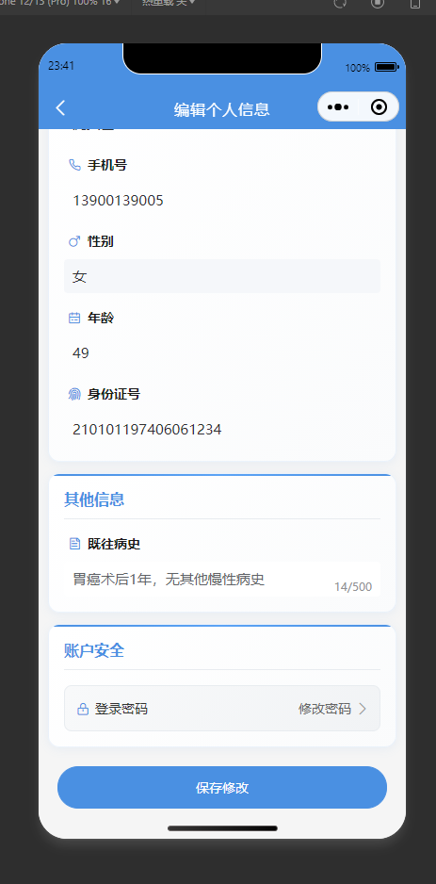Click the 其他信息 section heading
This screenshot has width=436, height=884.
94,499
